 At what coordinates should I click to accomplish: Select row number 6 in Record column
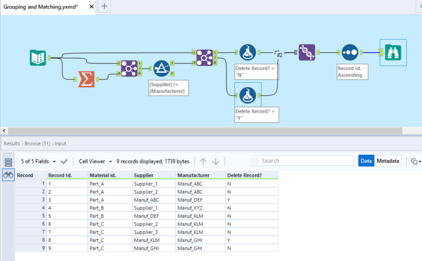[x=31, y=224]
